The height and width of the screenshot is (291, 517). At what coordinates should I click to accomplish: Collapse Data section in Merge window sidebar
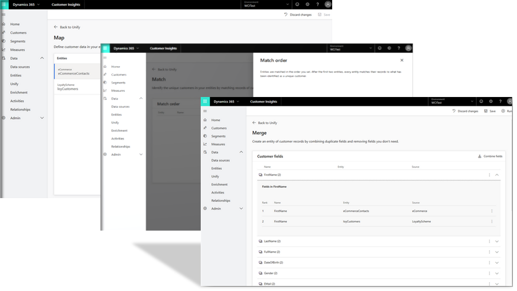[x=241, y=152]
